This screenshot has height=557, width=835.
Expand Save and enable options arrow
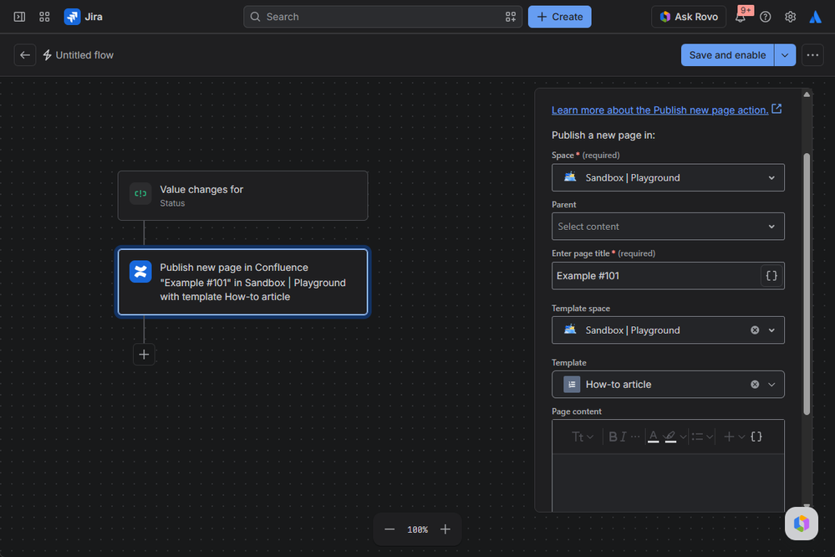click(x=785, y=55)
